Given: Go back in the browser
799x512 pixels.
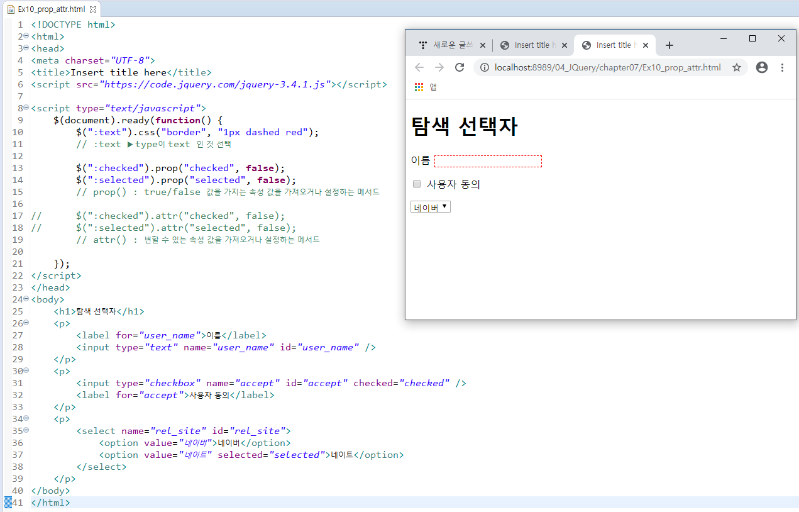Looking at the screenshot, I should [419, 67].
